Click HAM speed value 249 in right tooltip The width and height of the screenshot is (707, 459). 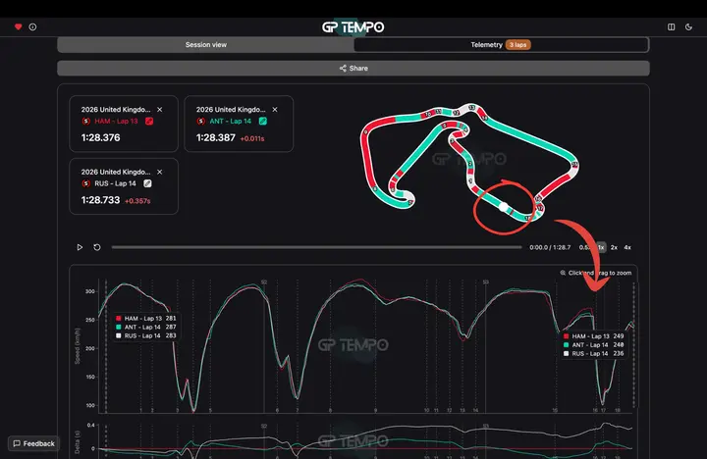click(619, 336)
